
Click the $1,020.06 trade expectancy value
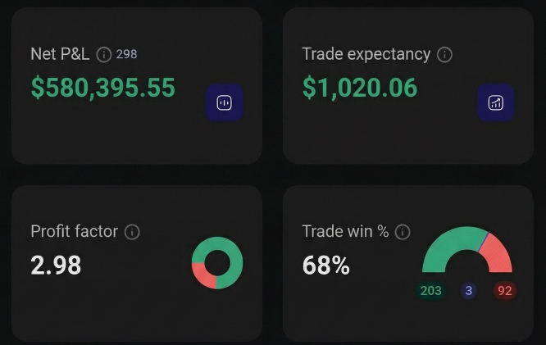tap(359, 87)
